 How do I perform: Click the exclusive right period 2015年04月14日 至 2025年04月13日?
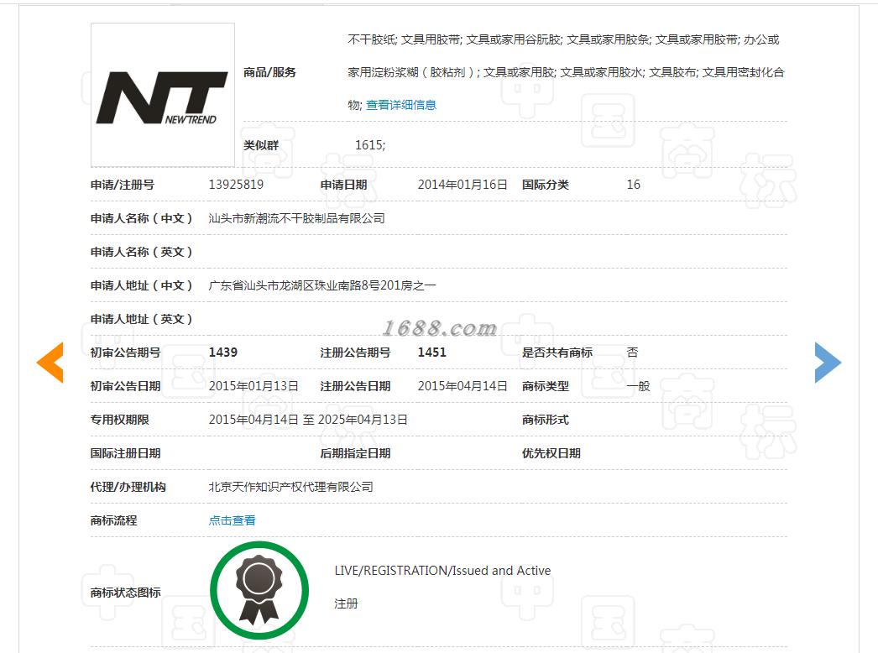click(308, 420)
